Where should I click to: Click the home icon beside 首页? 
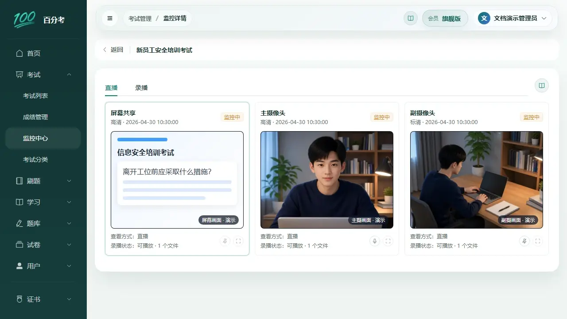click(19, 53)
